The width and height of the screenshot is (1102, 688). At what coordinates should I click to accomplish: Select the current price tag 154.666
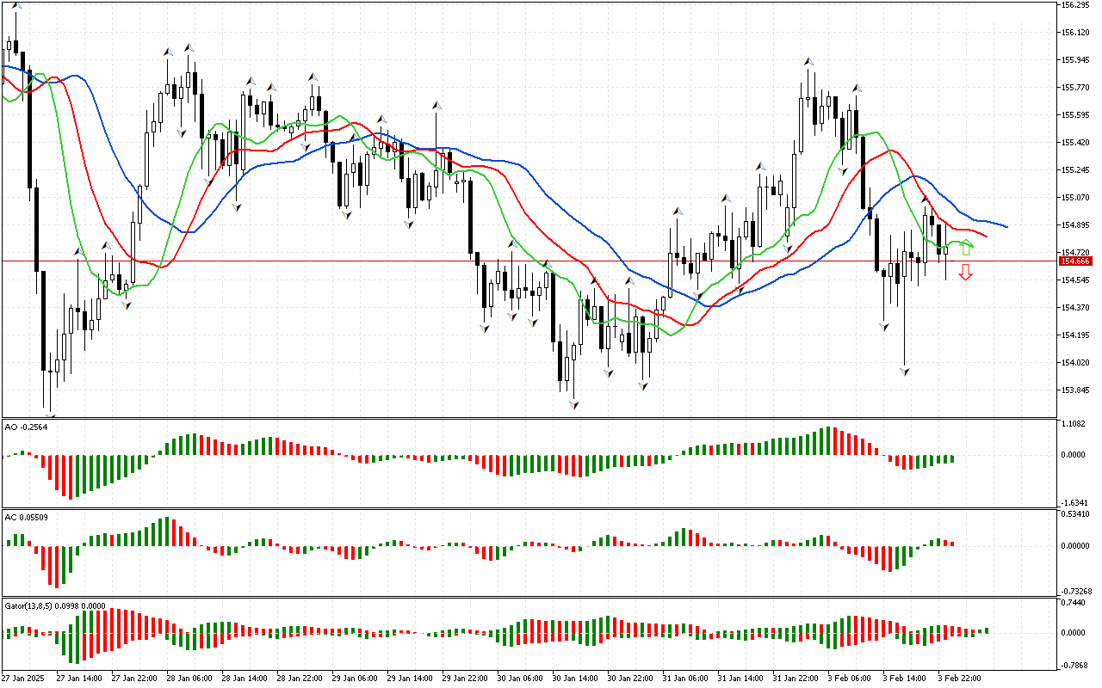(x=1076, y=261)
